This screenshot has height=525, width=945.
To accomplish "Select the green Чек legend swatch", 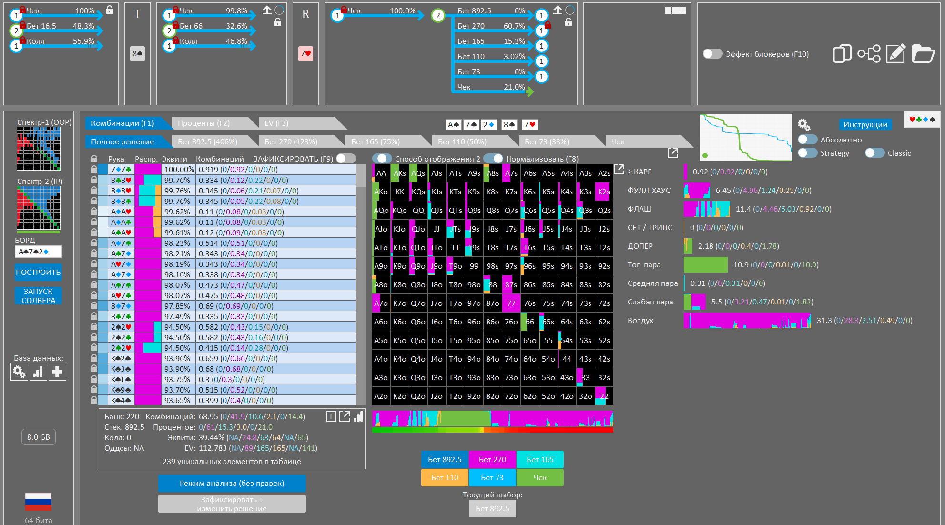I will tap(540, 477).
